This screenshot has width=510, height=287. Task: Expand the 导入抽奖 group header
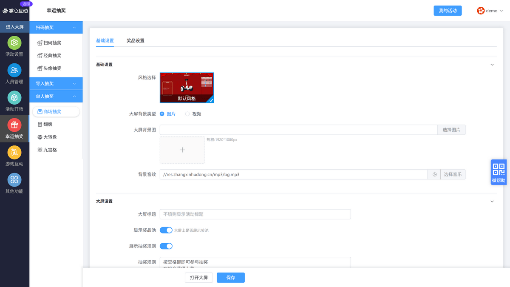pyautogui.click(x=56, y=84)
